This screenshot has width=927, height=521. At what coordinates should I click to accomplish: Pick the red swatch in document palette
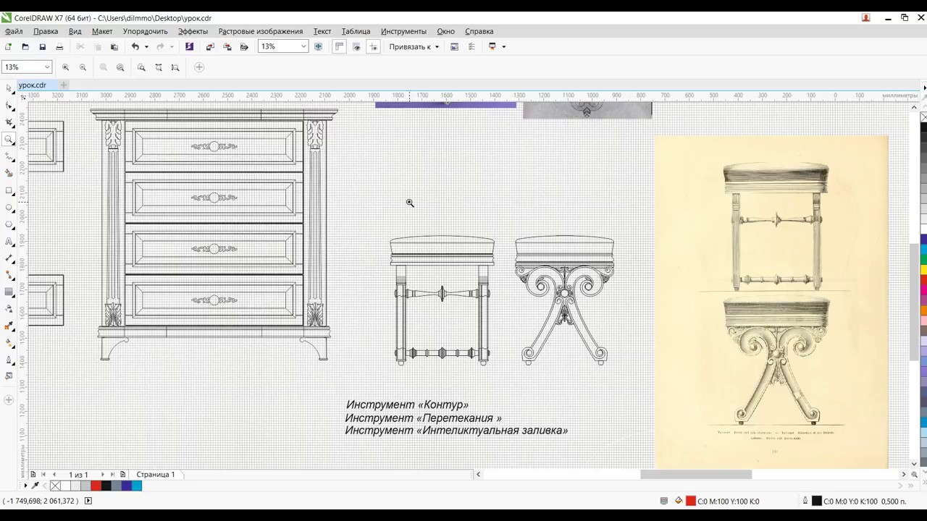[x=96, y=486]
